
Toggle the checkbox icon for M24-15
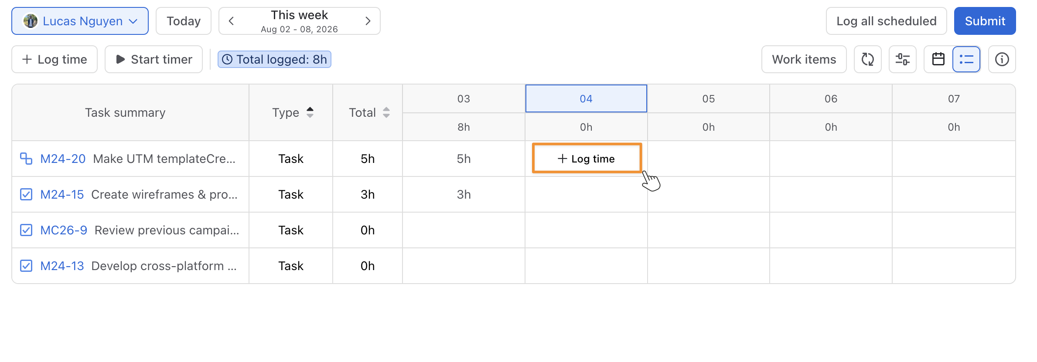coord(26,194)
